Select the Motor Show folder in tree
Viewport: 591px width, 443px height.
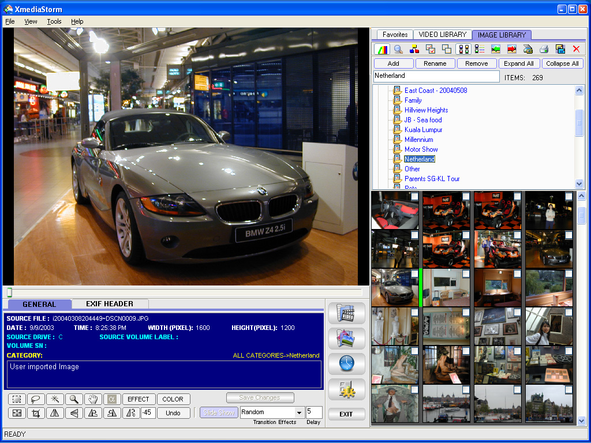coord(421,149)
